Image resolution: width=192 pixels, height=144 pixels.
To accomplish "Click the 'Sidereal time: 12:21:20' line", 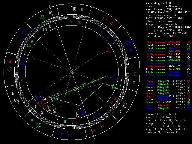I will point(166,33).
